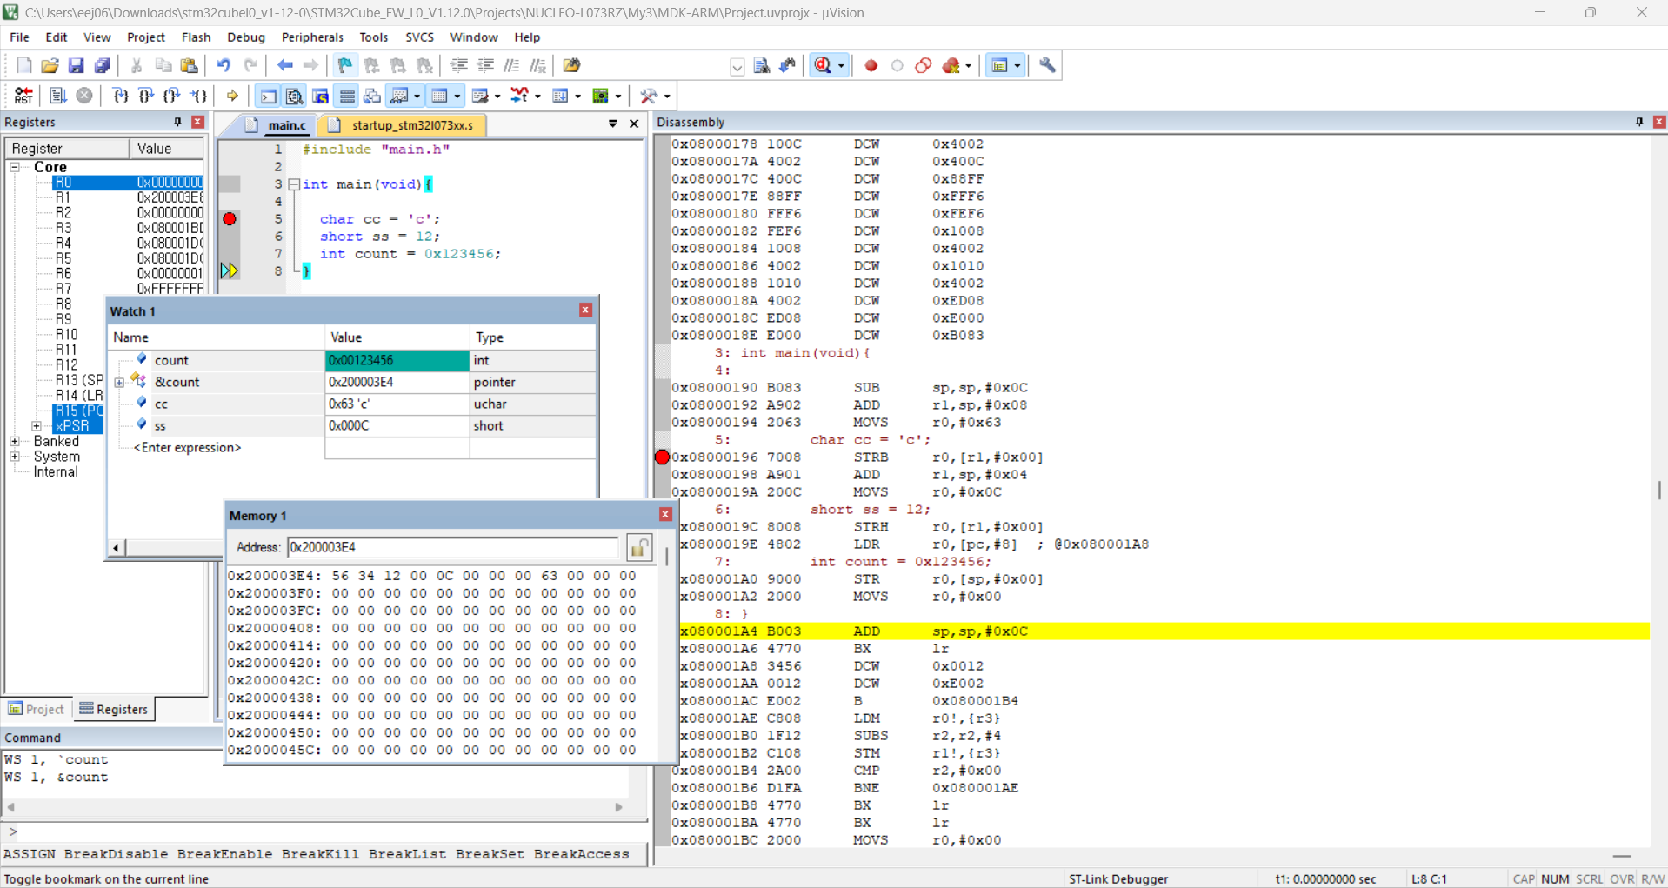Collapse the Core register group
1668x888 pixels.
15,167
